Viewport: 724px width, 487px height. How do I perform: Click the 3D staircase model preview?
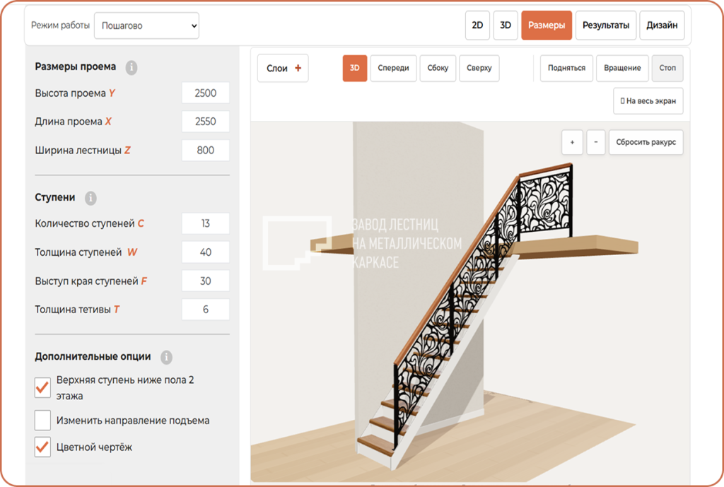pyautogui.click(x=470, y=303)
